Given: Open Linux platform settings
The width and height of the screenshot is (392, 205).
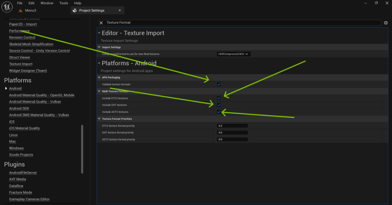Looking at the screenshot, I should point(13,135).
